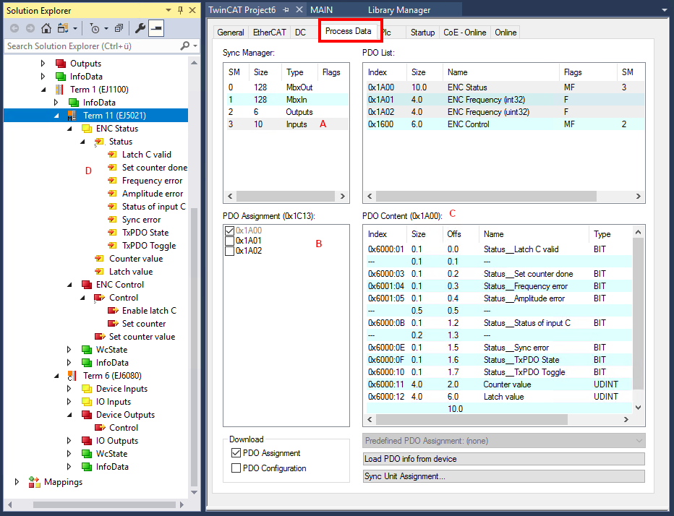Select the Inputs row in Sync Manager

287,124
